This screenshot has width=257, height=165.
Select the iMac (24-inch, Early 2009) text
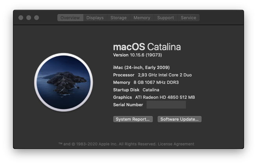(x=141, y=67)
